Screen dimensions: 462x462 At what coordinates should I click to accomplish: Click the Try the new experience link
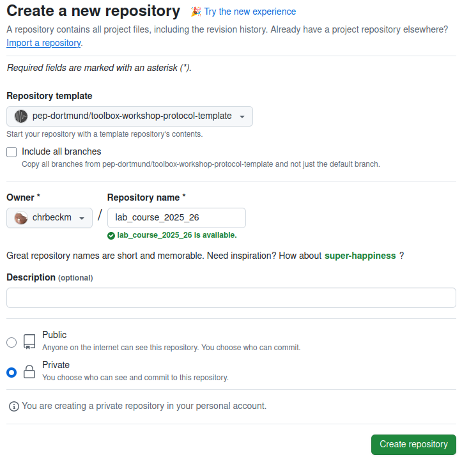coord(250,12)
